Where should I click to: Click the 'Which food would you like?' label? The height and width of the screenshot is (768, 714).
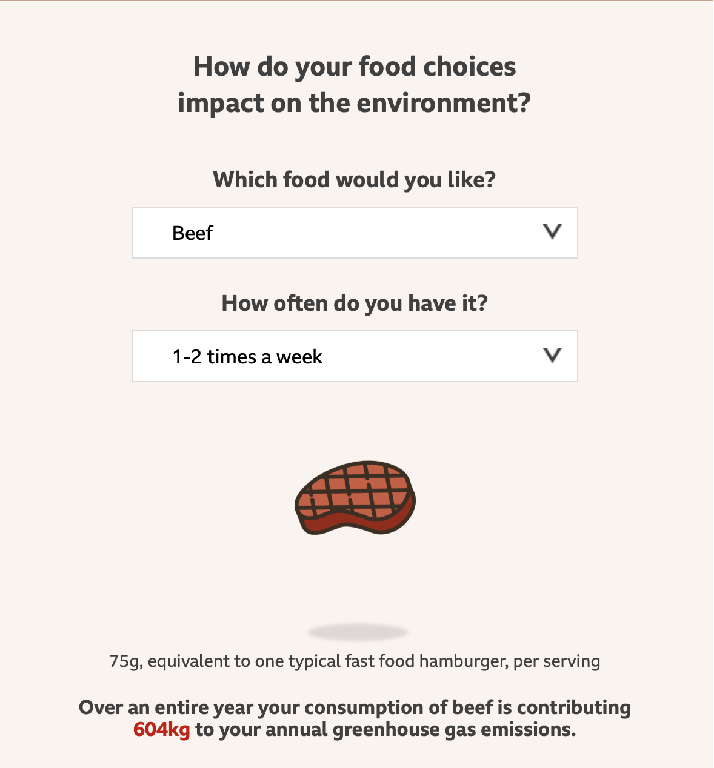point(355,180)
